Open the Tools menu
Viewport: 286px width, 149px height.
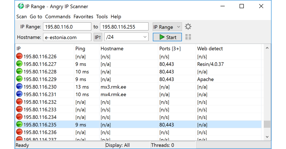(102, 17)
